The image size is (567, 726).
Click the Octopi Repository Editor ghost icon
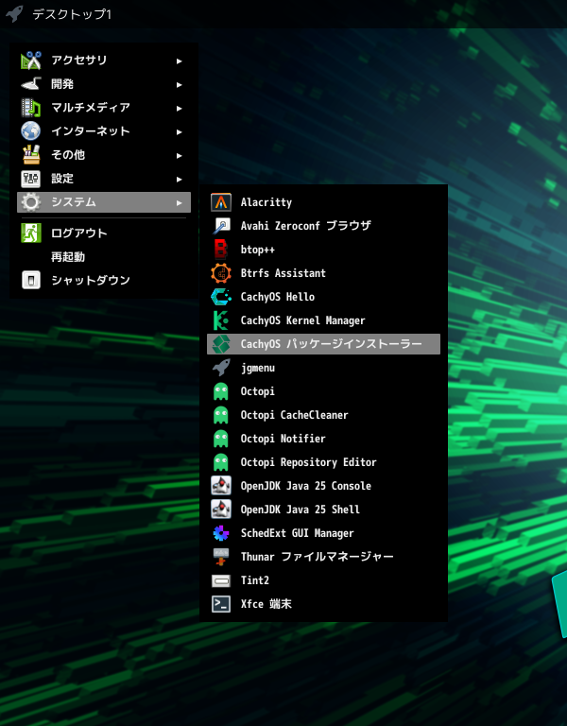221,462
